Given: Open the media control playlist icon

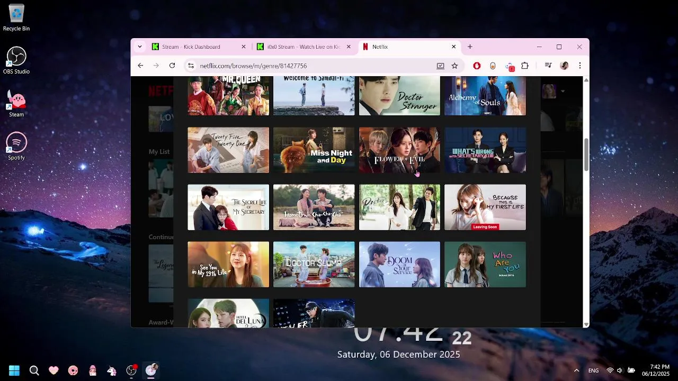Looking at the screenshot, I should tap(548, 66).
